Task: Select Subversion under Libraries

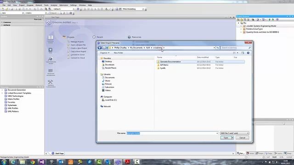Action: 109,87
